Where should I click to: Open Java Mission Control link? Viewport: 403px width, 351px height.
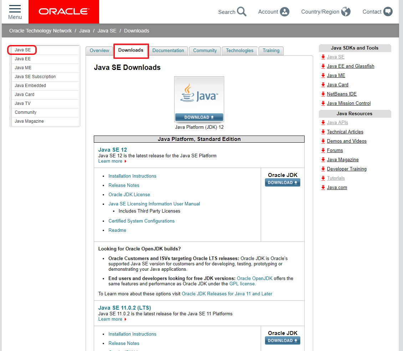349,103
